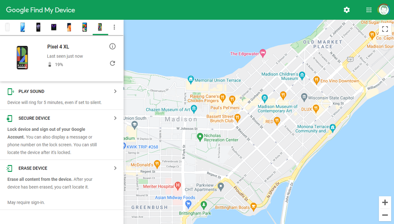Image resolution: width=394 pixels, height=224 pixels.
Task: Enter fullscreen map view
Action: [x=385, y=29]
